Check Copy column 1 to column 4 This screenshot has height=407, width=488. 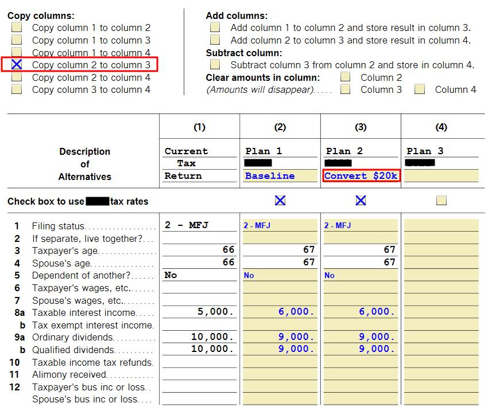click(17, 51)
